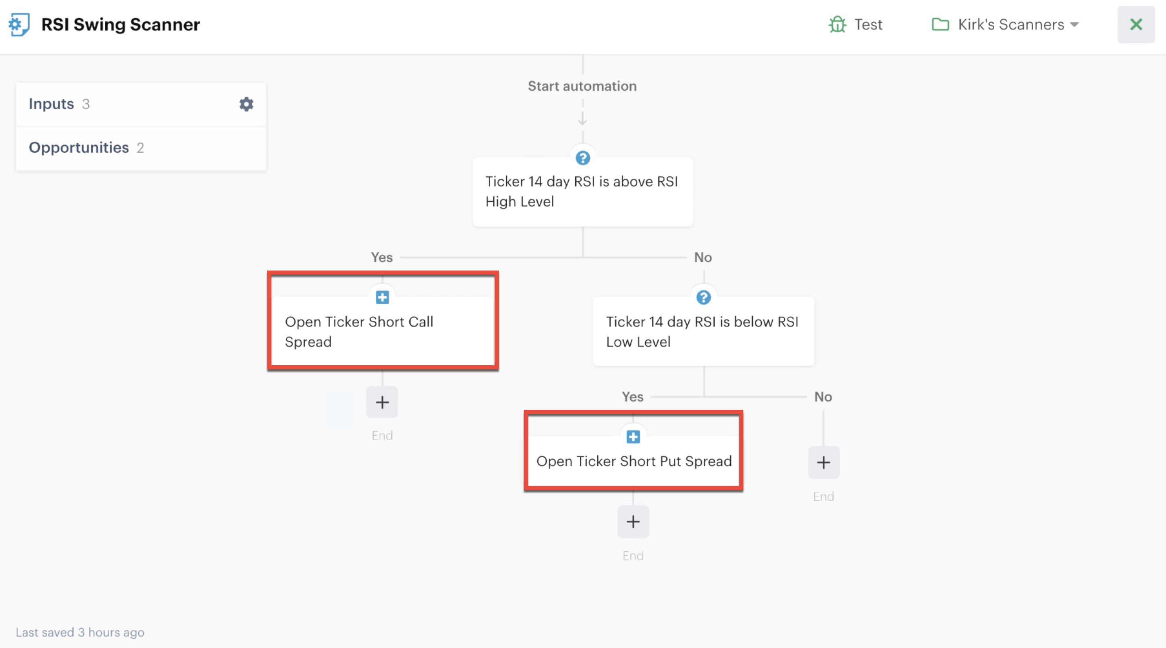Click the automation gear icon beside the title

pyautogui.click(x=19, y=24)
